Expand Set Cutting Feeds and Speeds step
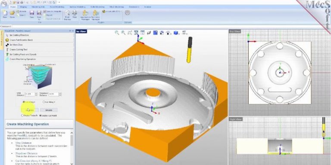 click(39, 54)
